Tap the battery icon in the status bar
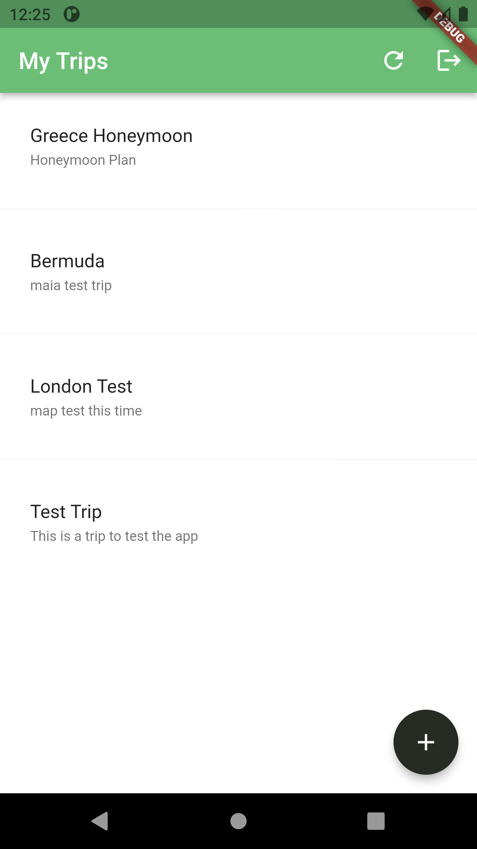477x849 pixels. (x=463, y=15)
